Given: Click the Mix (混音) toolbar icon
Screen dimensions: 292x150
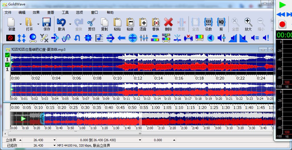Looking at the screenshot, I should coord(143,22).
